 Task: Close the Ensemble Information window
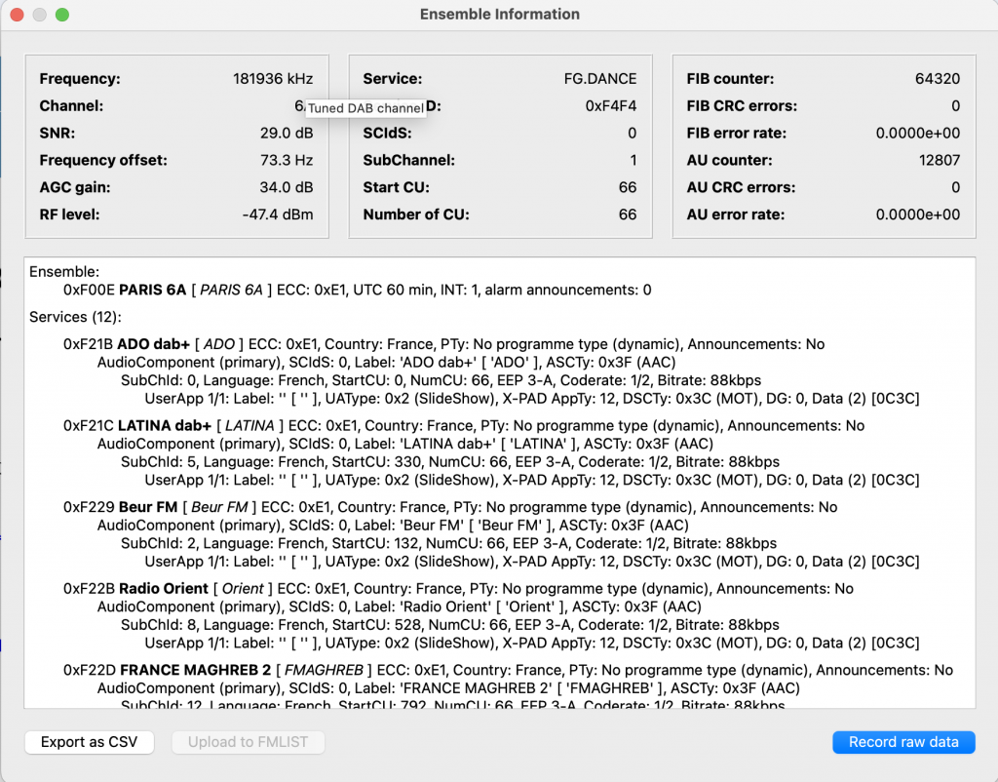(17, 15)
